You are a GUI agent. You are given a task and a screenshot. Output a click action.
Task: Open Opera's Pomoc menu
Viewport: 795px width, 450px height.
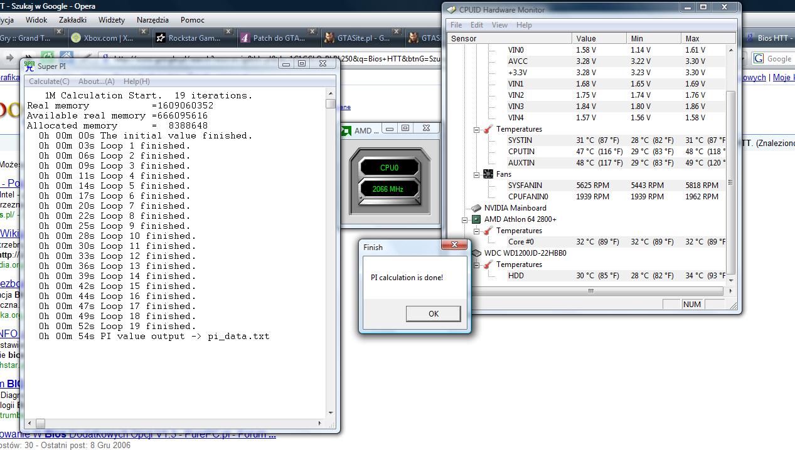coord(193,20)
